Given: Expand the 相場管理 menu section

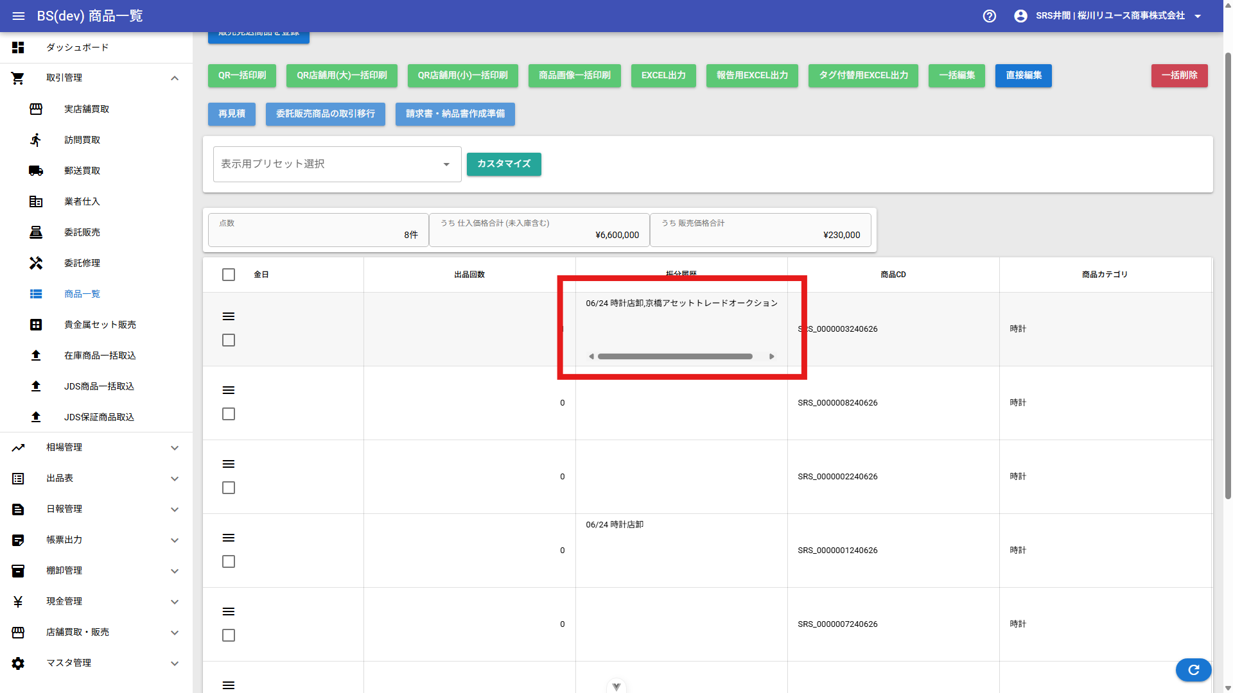Looking at the screenshot, I should click(x=175, y=448).
